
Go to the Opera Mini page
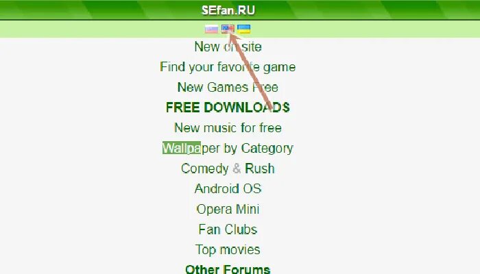(x=228, y=209)
